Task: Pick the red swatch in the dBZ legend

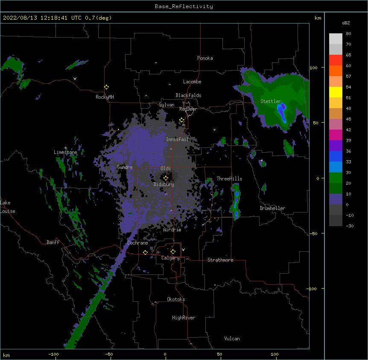Action: click(x=336, y=60)
